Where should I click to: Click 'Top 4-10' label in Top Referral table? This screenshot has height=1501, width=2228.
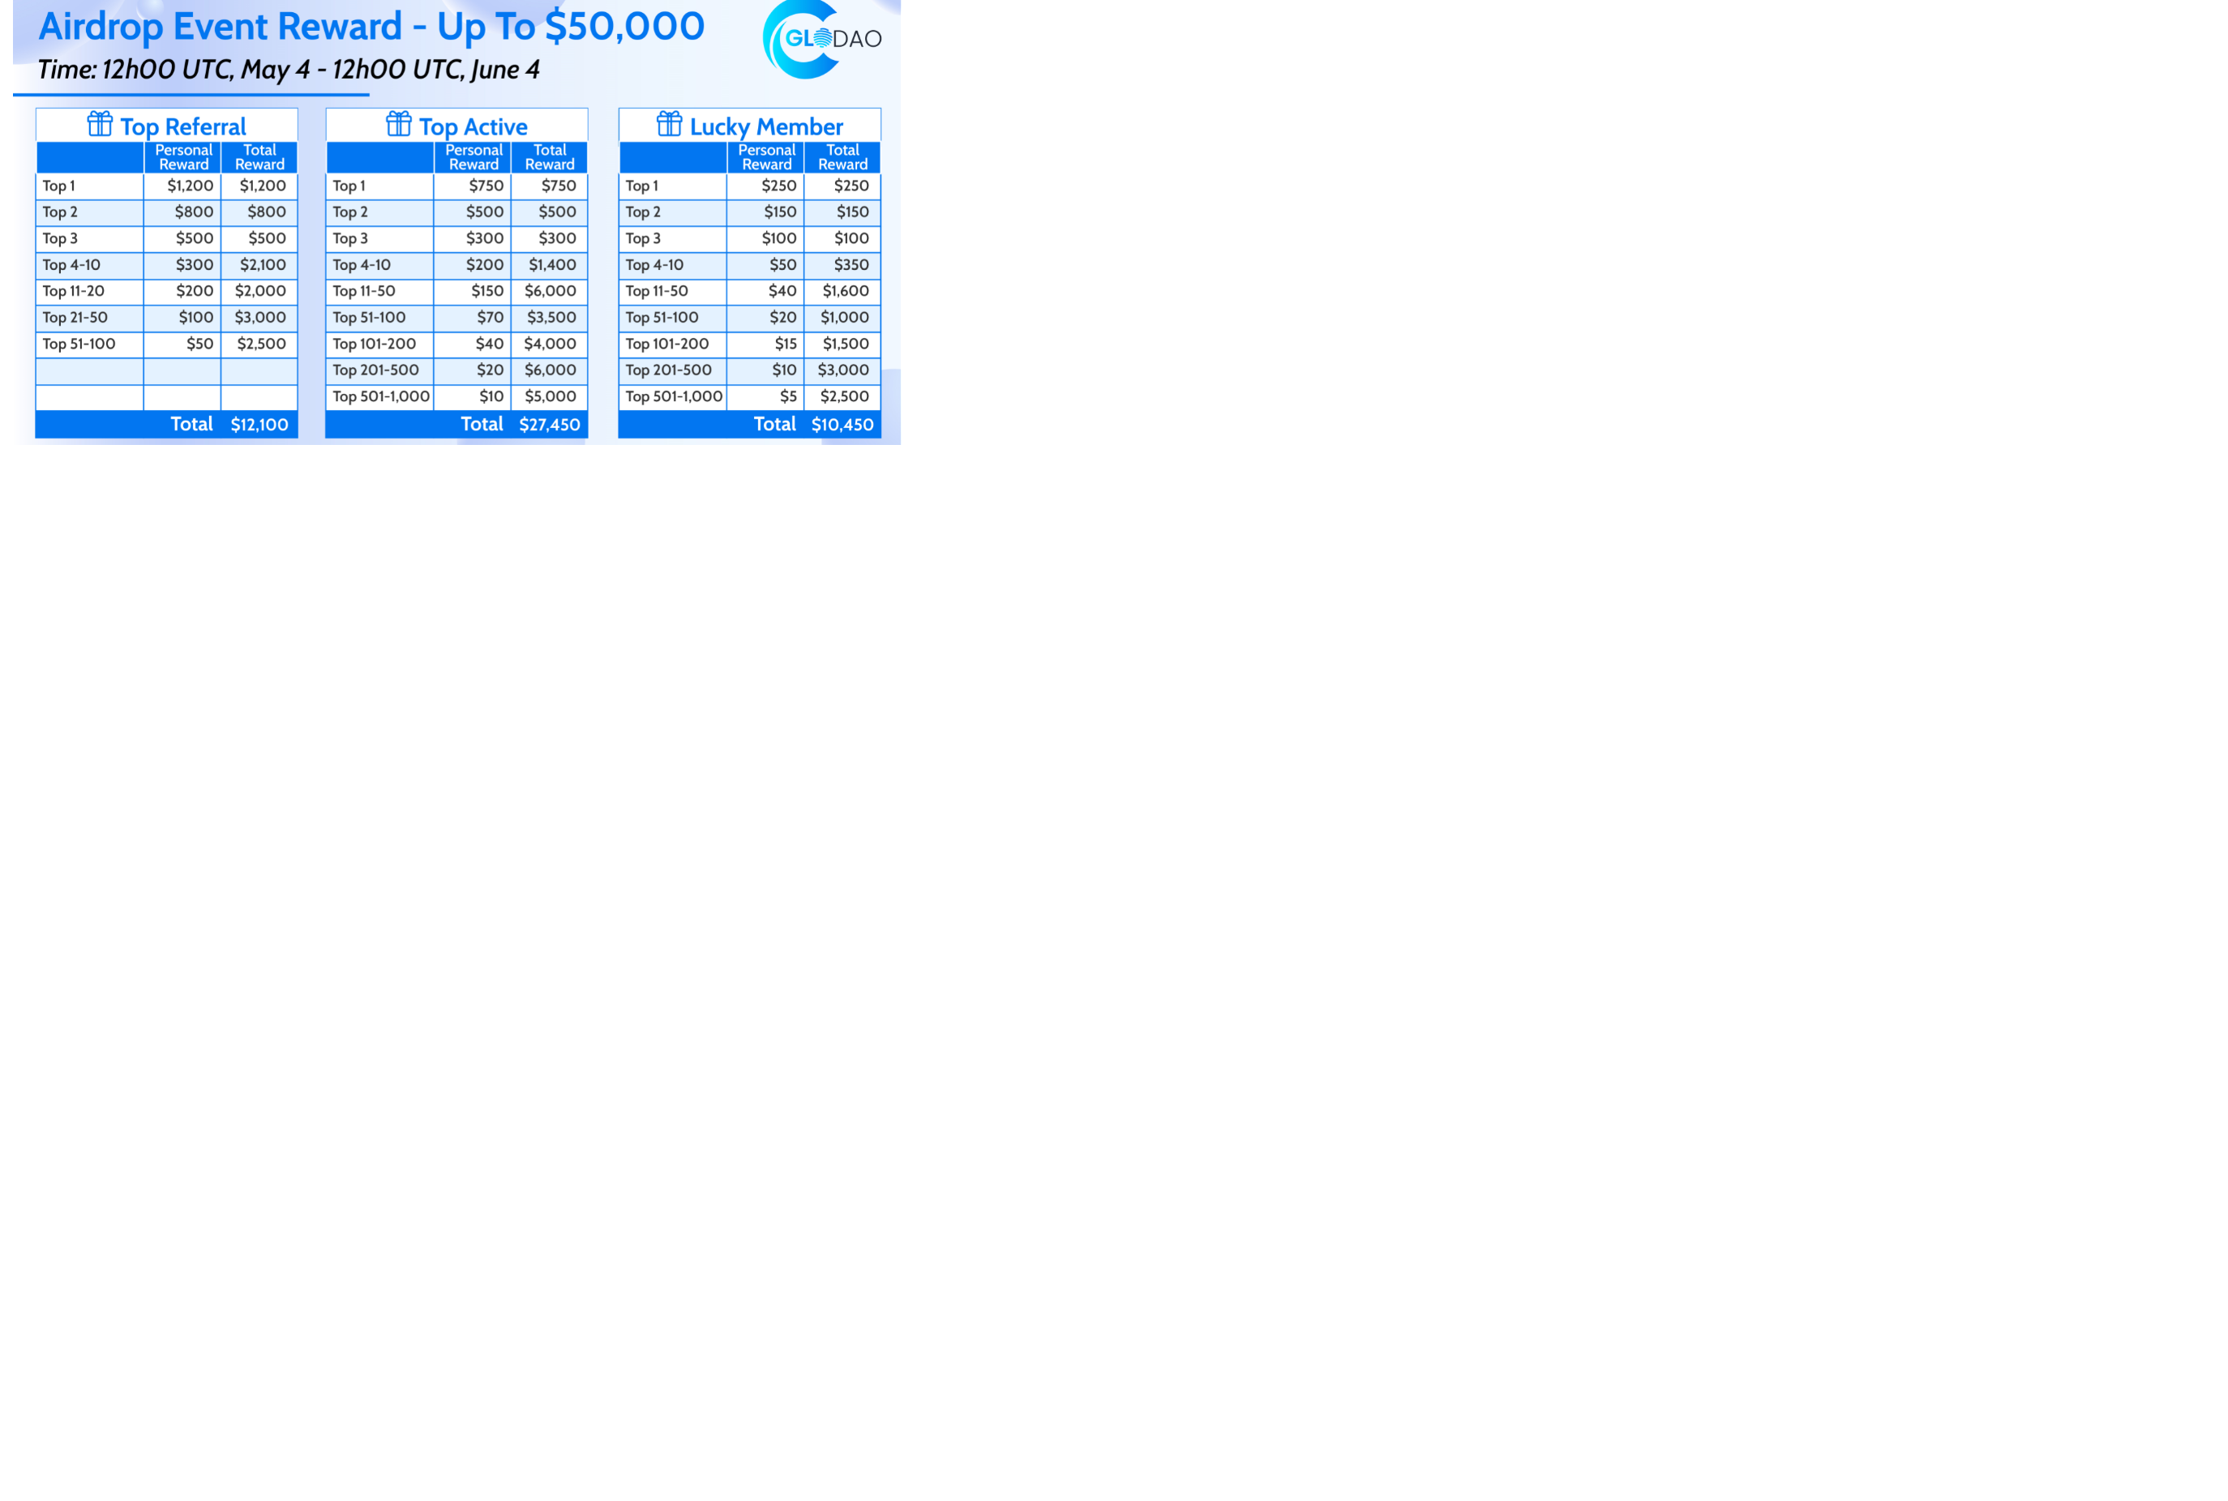[71, 265]
